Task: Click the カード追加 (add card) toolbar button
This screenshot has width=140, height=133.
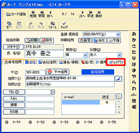Action: click(x=16, y=14)
